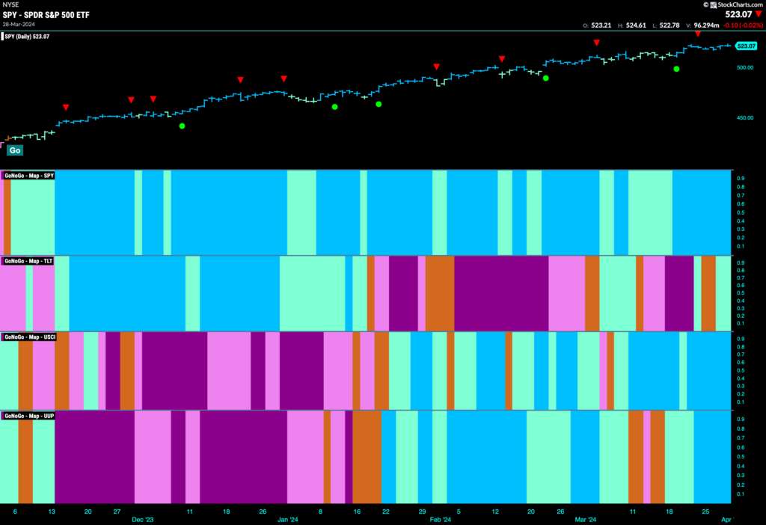Select the GoNoGo - Map - UUP panel label
This screenshot has width=766, height=525.
tap(28, 416)
